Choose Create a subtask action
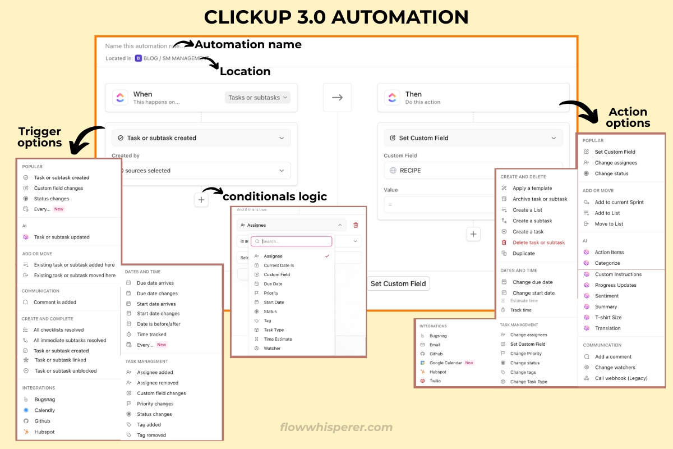The width and height of the screenshot is (673, 449). pyautogui.click(x=532, y=221)
